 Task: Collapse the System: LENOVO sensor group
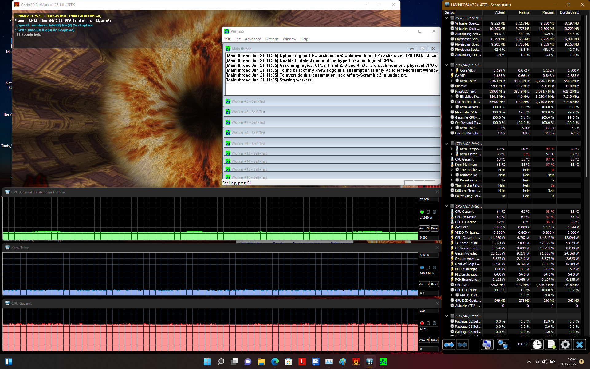[x=446, y=18]
